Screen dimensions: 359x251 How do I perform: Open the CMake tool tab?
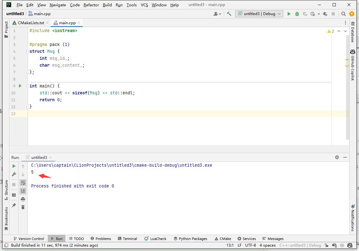tap(223, 239)
